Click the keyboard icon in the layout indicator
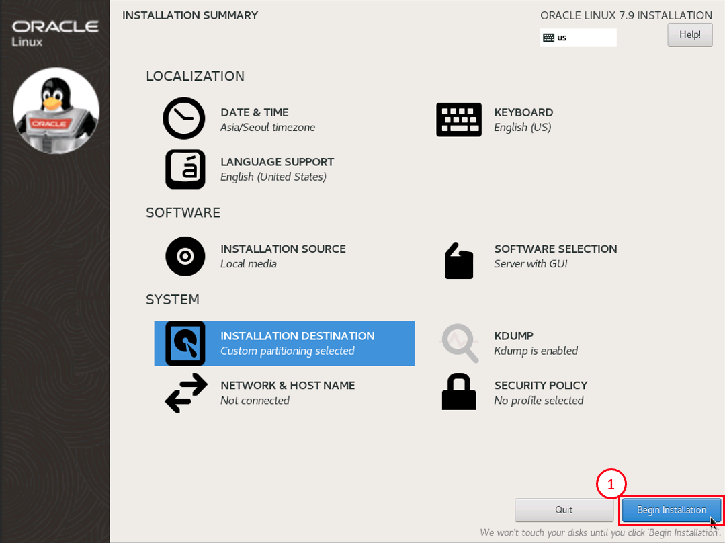Image resolution: width=725 pixels, height=543 pixels. [548, 38]
